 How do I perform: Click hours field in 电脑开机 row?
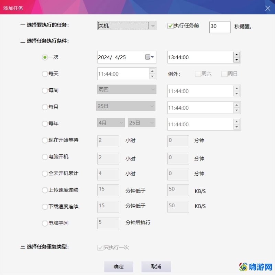(108, 158)
